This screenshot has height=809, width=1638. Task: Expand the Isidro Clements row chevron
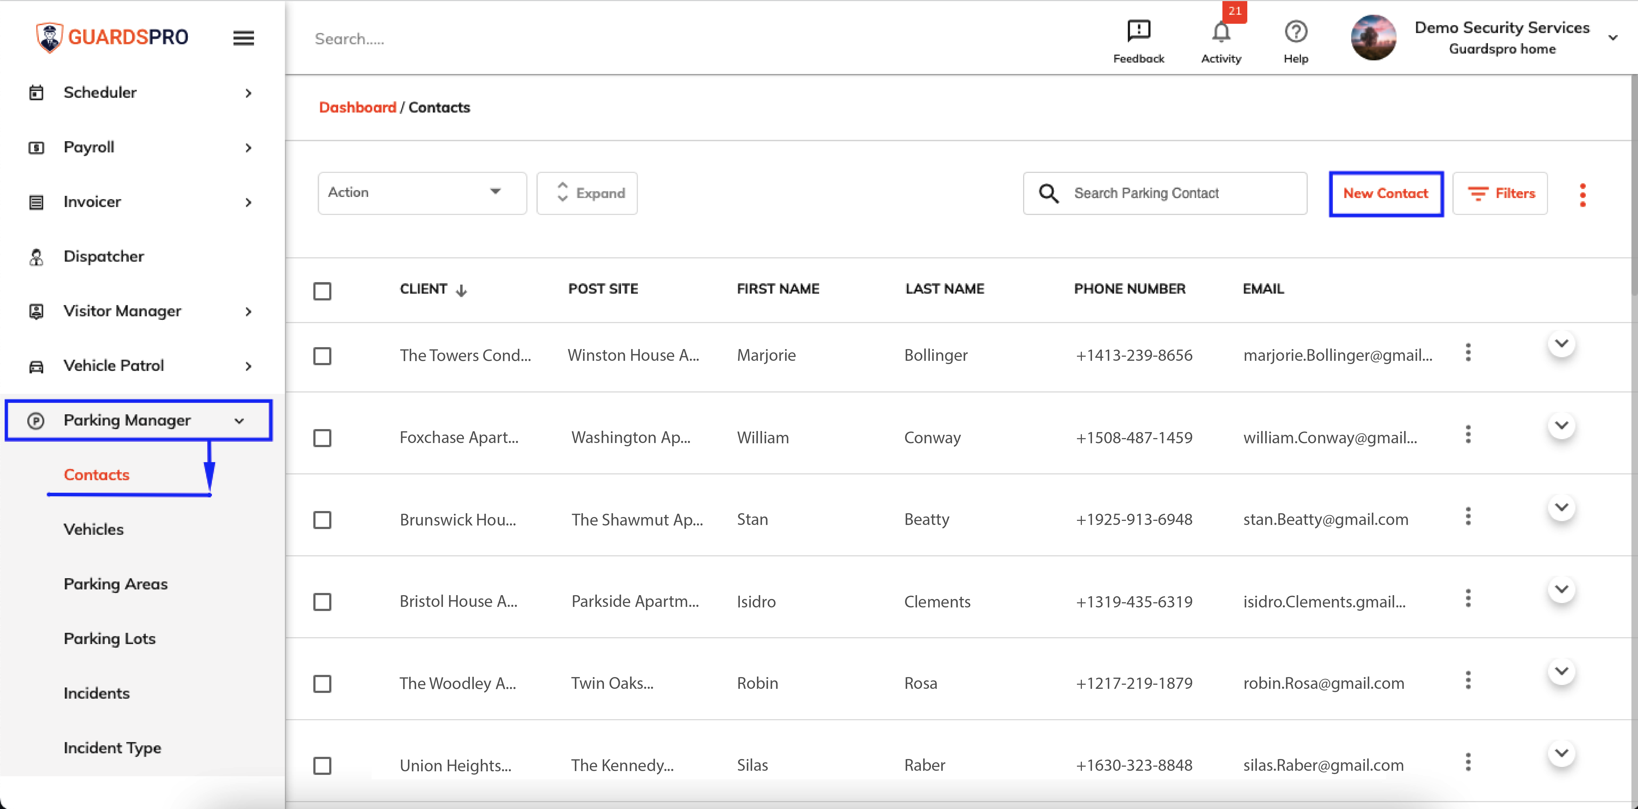(1562, 589)
